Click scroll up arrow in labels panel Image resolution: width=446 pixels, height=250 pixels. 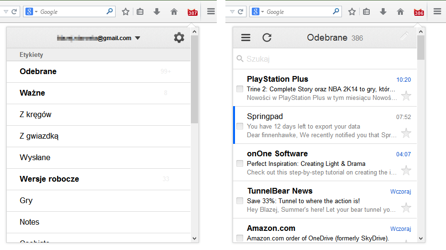tap(194, 32)
